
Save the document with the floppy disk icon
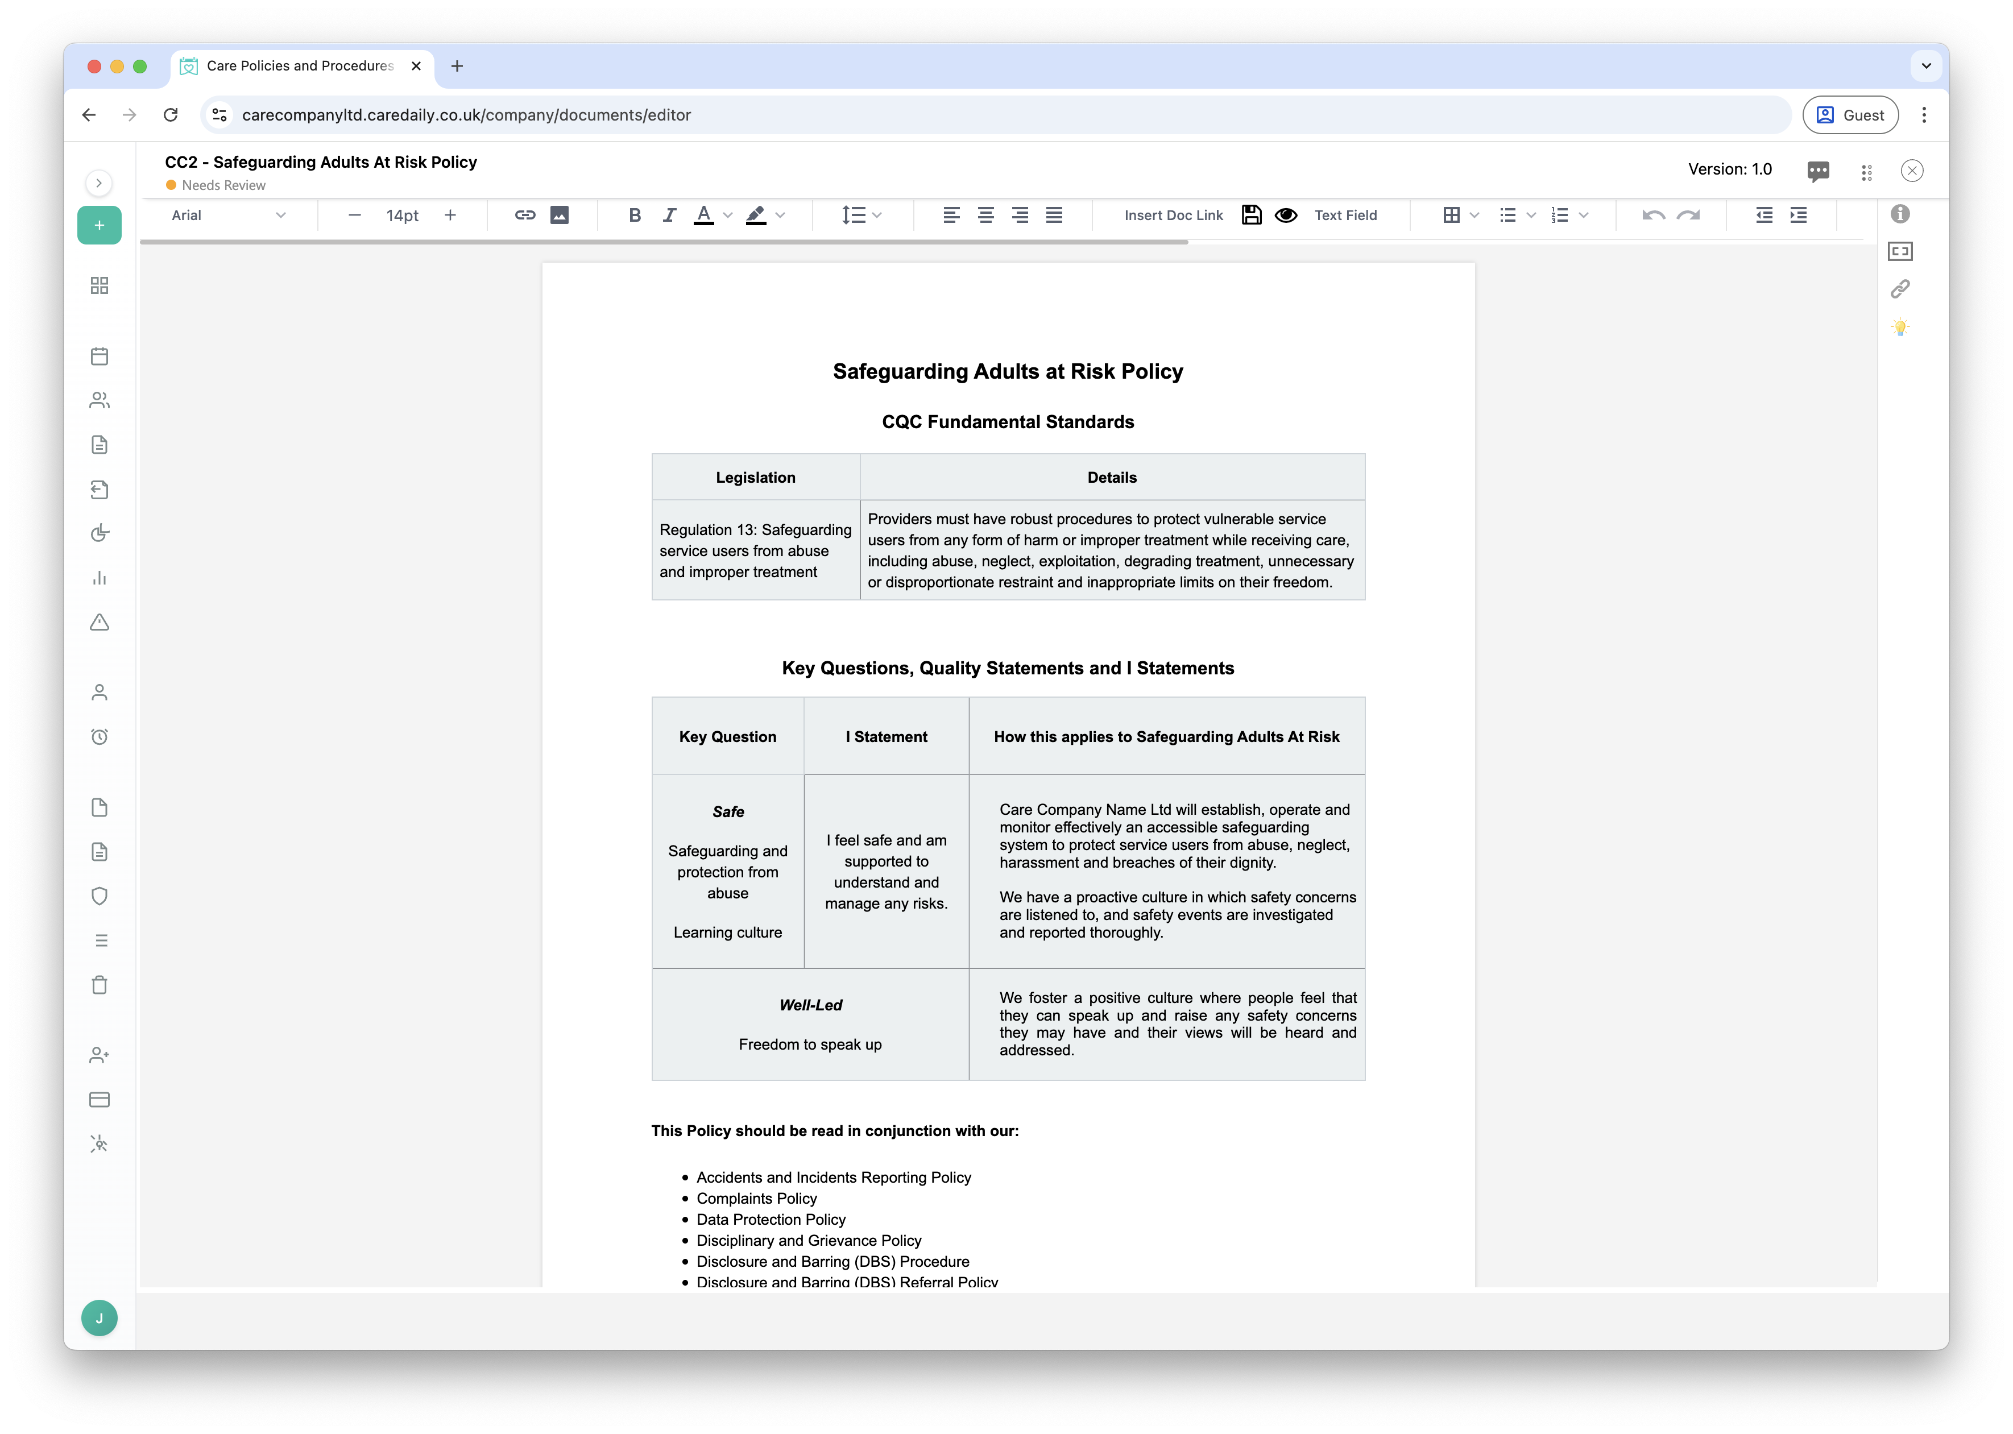point(1251,214)
